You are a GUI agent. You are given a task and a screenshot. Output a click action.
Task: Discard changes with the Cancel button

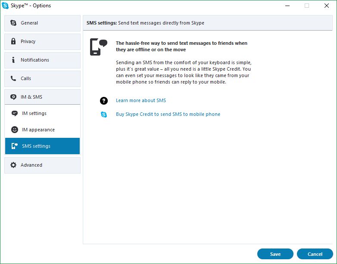tap(315, 254)
